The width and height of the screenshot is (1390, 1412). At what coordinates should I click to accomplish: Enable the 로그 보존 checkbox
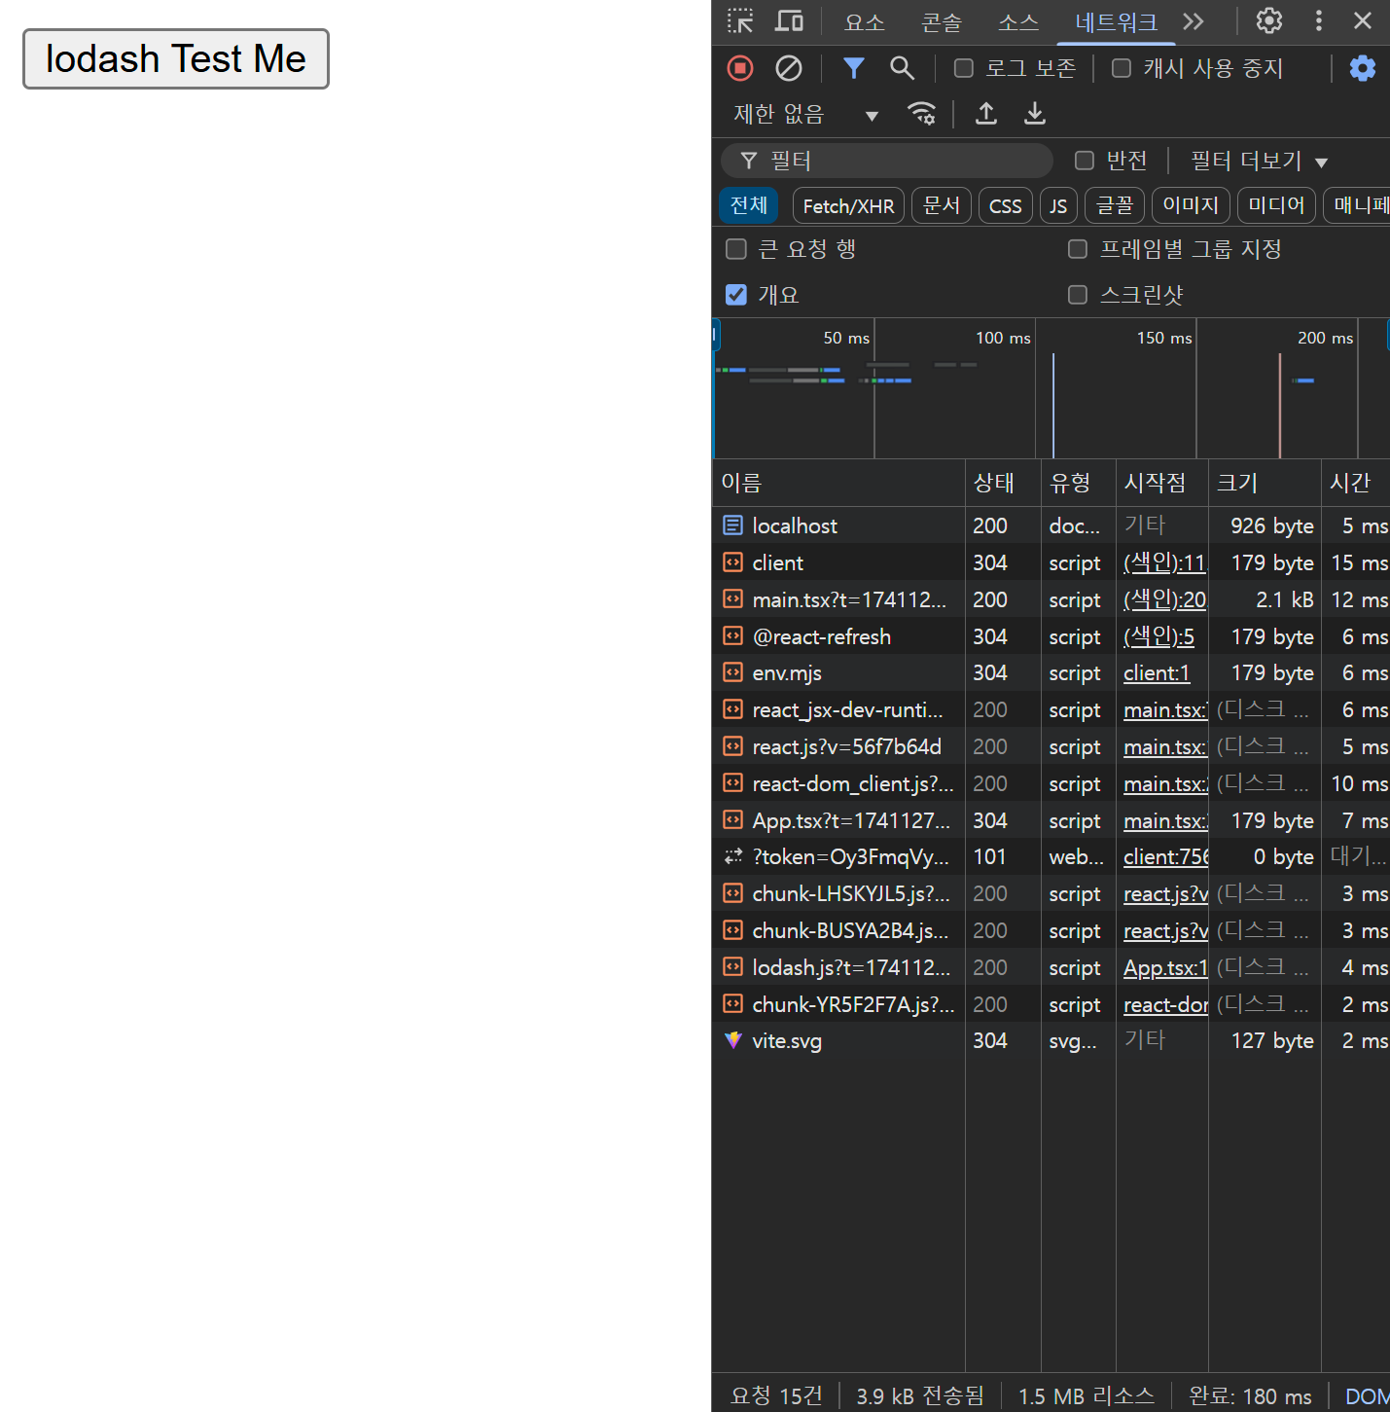pos(964,68)
